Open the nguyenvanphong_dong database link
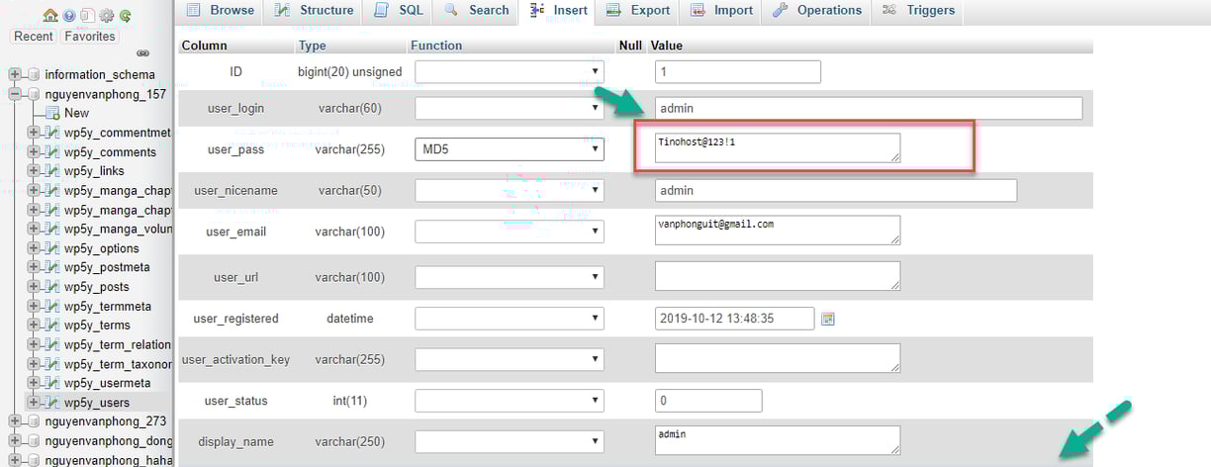The height and width of the screenshot is (467, 1211). (109, 441)
